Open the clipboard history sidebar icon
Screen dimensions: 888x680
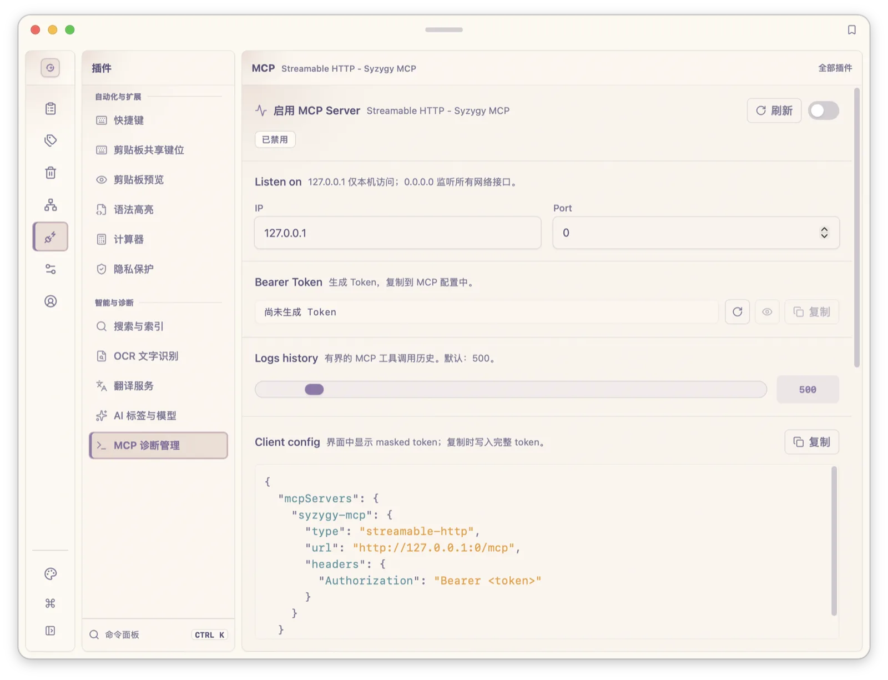51,108
